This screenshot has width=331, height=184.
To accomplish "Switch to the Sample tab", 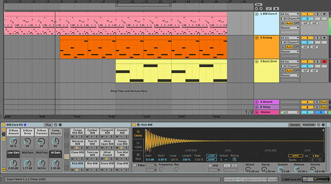I will tap(295, 125).
